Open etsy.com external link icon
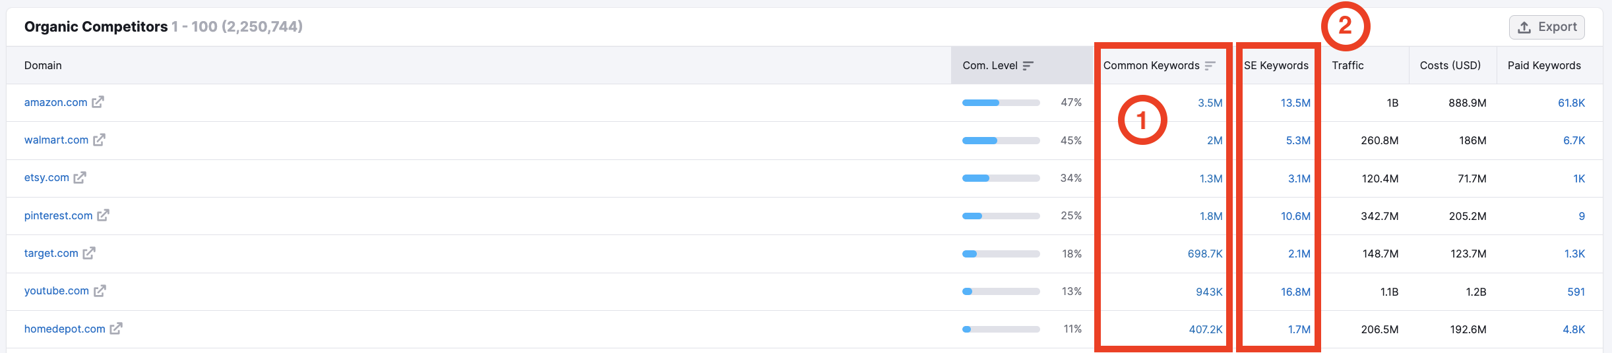 click(80, 177)
